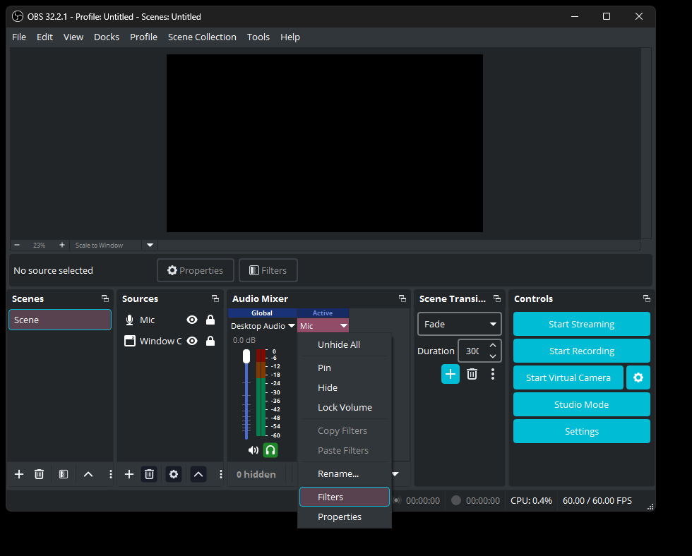Mute Desktop Audio speaker icon
This screenshot has width=692, height=556.
253,450
